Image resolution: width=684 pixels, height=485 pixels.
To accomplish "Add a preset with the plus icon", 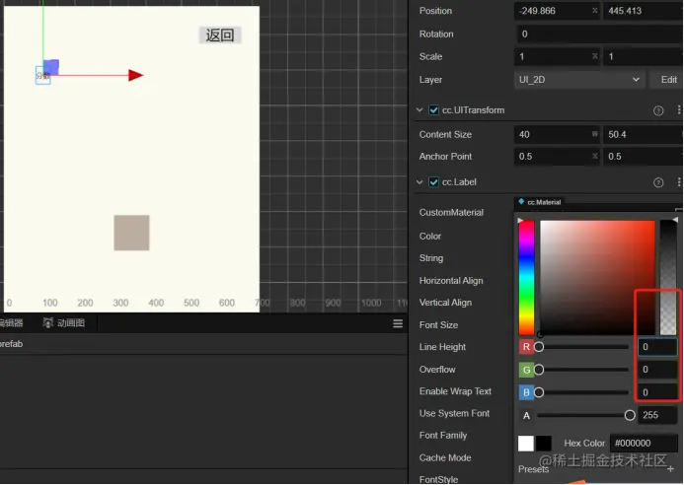I will click(670, 469).
